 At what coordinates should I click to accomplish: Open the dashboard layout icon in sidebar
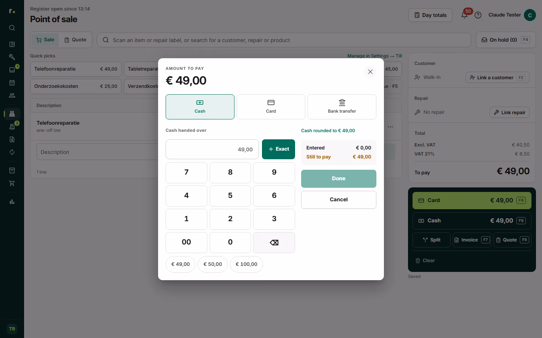pyautogui.click(x=12, y=44)
